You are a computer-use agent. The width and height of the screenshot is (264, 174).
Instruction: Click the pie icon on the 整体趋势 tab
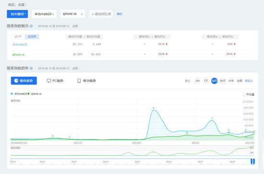(x=16, y=81)
